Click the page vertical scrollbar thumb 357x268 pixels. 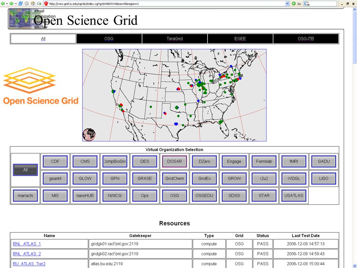click(x=354, y=38)
